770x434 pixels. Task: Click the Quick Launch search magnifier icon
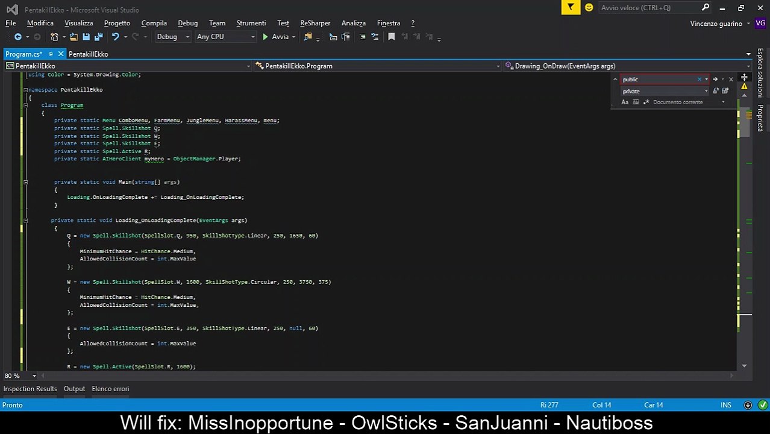[706, 7]
